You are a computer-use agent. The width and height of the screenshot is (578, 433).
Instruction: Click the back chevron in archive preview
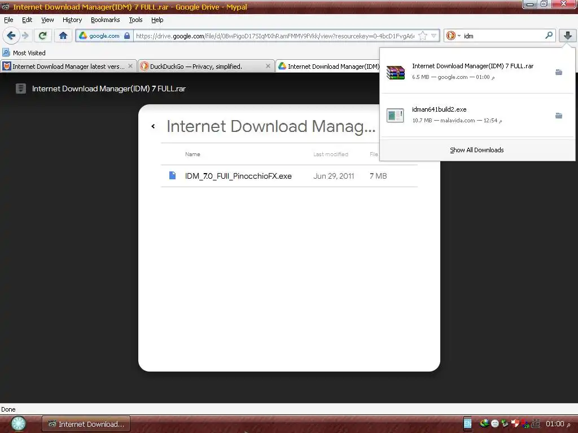(x=153, y=126)
